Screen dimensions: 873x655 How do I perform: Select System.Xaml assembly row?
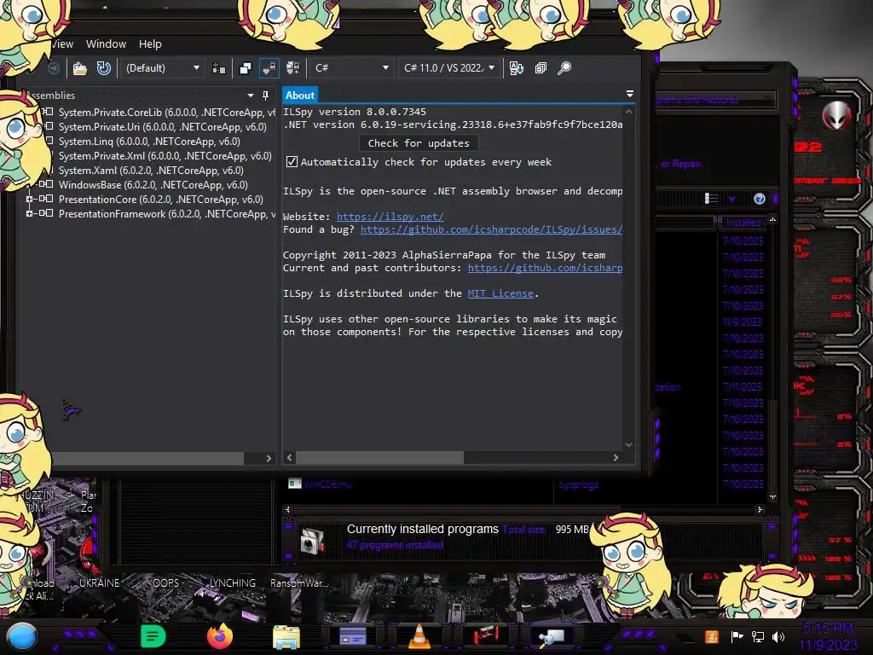[151, 171]
